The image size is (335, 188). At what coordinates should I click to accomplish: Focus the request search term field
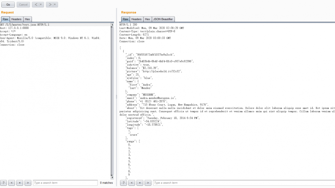65,183
